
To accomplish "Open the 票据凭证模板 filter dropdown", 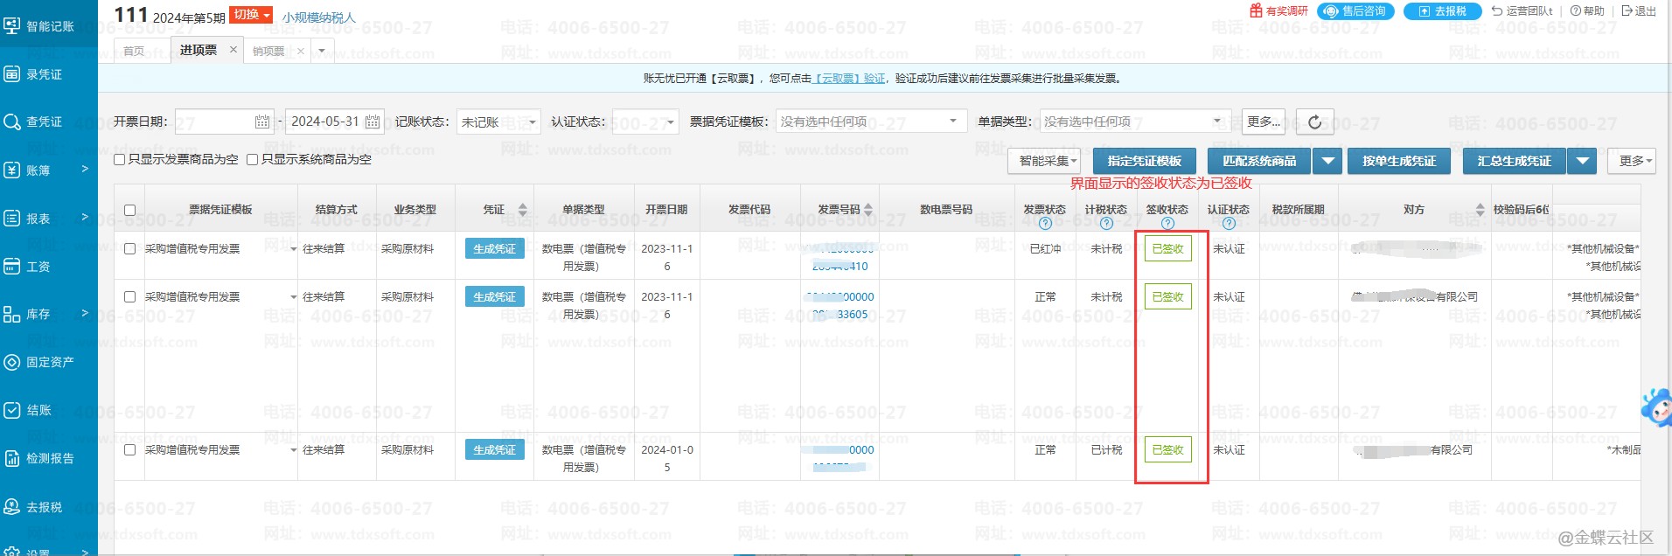I will (x=870, y=122).
